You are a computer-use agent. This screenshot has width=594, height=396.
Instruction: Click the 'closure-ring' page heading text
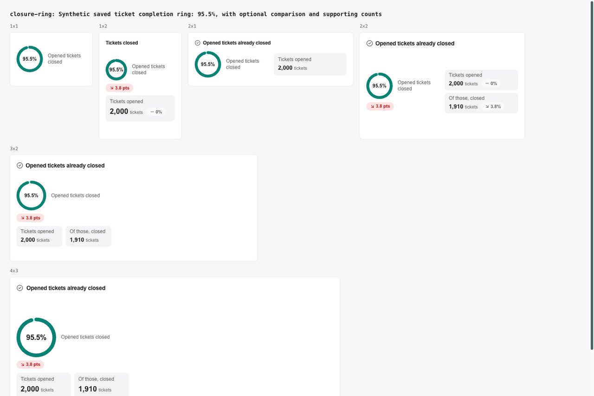point(195,14)
